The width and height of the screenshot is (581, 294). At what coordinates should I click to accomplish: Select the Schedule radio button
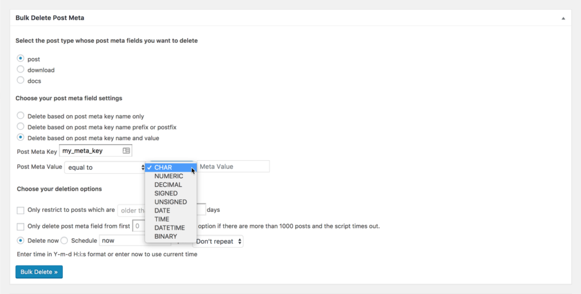[x=64, y=240]
